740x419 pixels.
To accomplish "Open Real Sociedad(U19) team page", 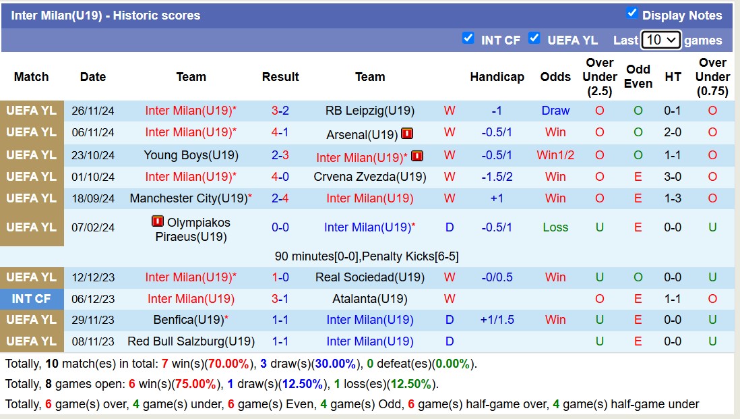I will tap(370, 277).
